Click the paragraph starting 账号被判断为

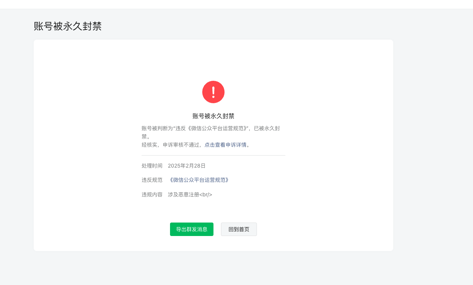pos(211,132)
